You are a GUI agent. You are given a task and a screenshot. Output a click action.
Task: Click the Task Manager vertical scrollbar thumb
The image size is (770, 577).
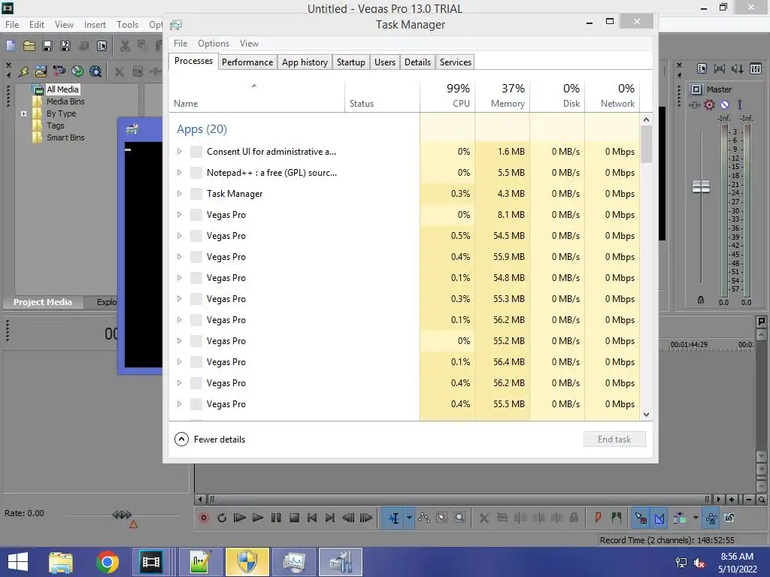pyautogui.click(x=646, y=143)
